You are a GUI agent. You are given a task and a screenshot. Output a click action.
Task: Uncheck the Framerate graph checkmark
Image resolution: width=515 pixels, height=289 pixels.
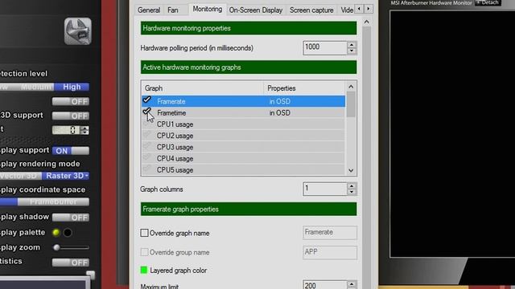(146, 100)
